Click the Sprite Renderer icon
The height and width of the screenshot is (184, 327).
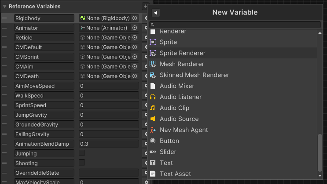click(x=153, y=53)
